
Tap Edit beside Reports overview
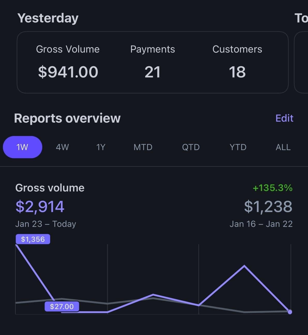pos(284,118)
